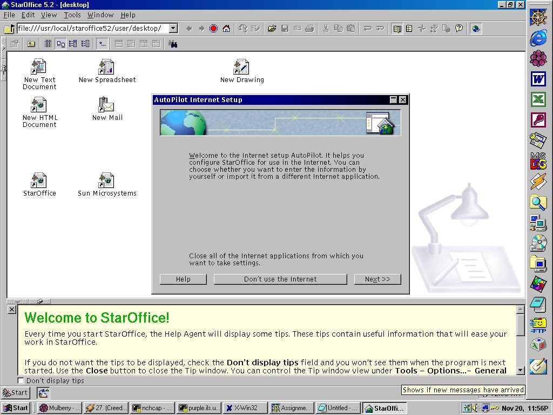Image resolution: width=553 pixels, height=415 pixels.
Task: Click the StarOffice Start button
Action: pos(15,392)
